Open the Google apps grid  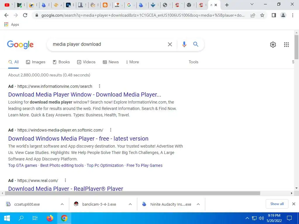tap(286, 45)
